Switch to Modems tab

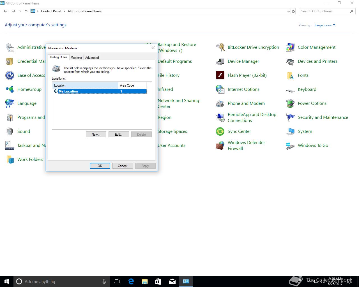[x=76, y=58]
